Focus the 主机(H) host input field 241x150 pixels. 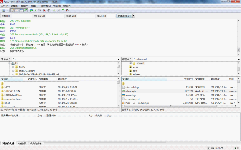click(22, 16)
